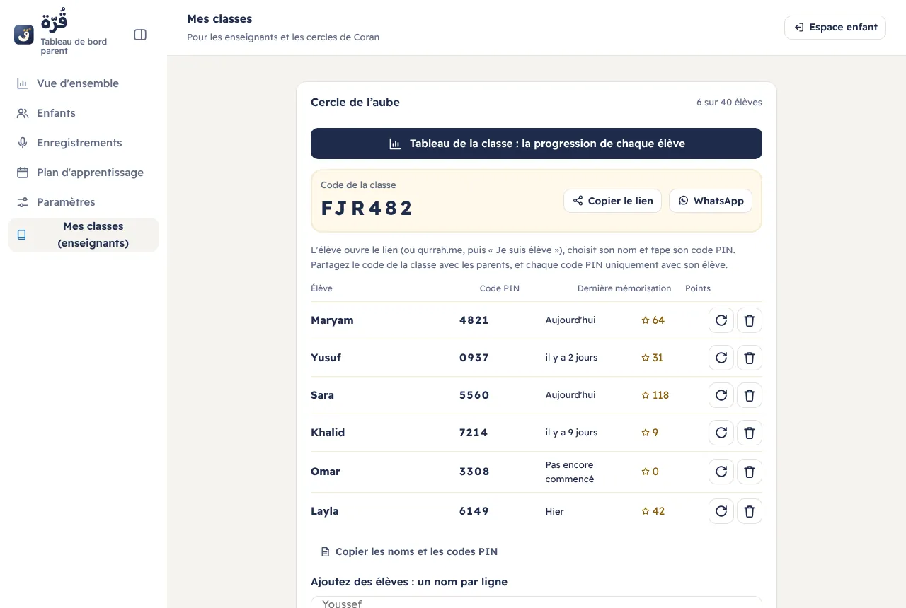Delete student Sara

750,395
